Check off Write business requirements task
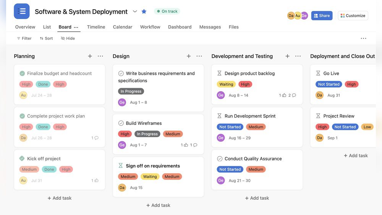The image size is (382, 215). (121, 73)
